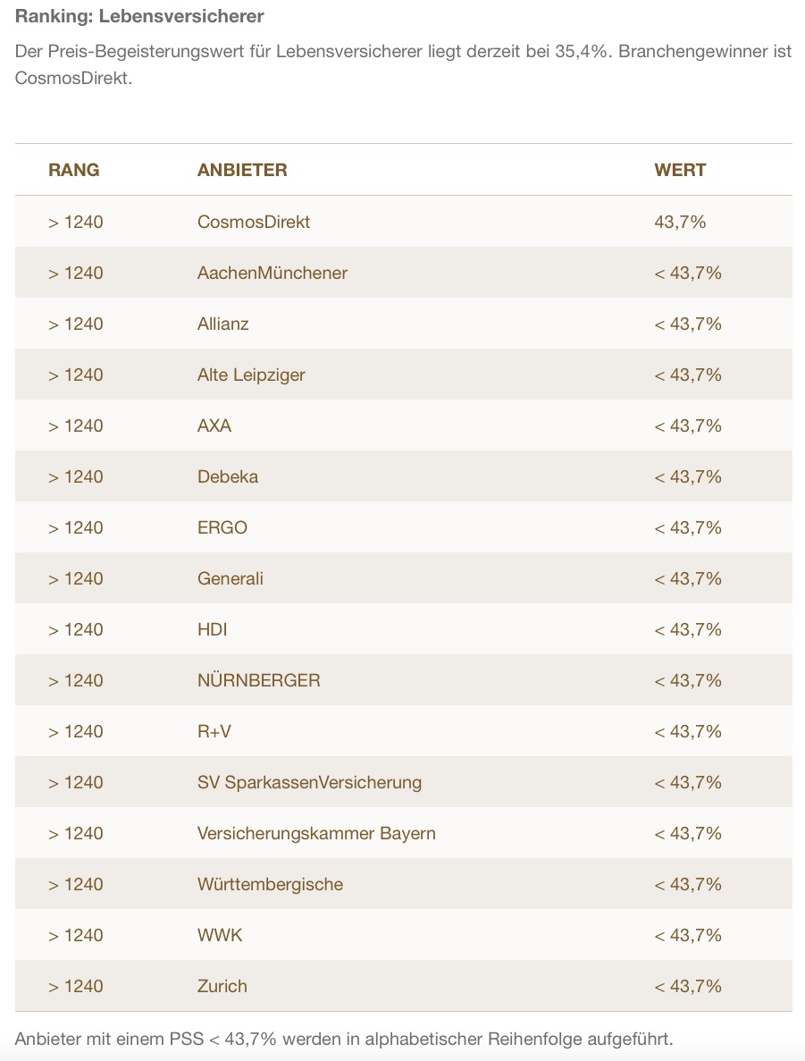Screen dimensions: 805x1061
Task: Click the Debeka provider name
Action: coord(228,476)
